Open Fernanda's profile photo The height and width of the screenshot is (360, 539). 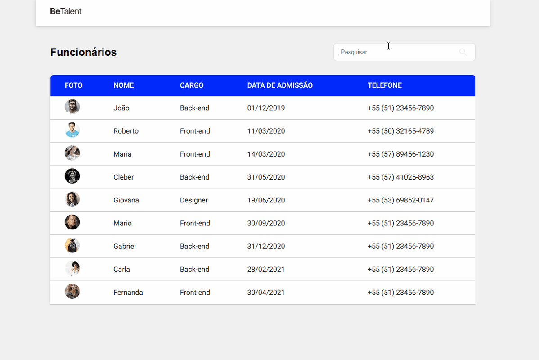72,292
